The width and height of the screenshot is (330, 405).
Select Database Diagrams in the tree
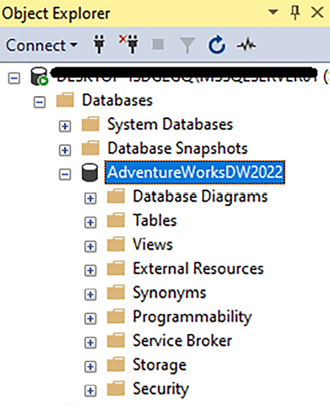(x=200, y=197)
